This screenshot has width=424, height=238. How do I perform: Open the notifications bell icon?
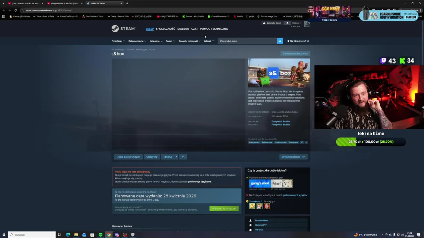(x=287, y=23)
